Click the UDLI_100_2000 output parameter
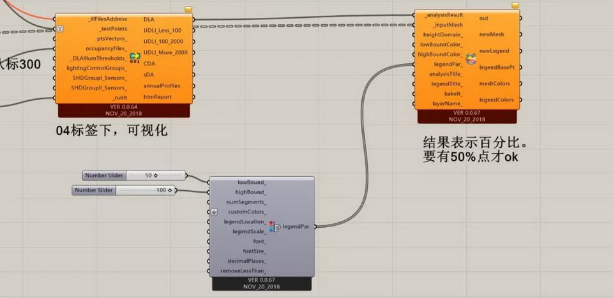The width and height of the screenshot is (613, 298). point(162,41)
